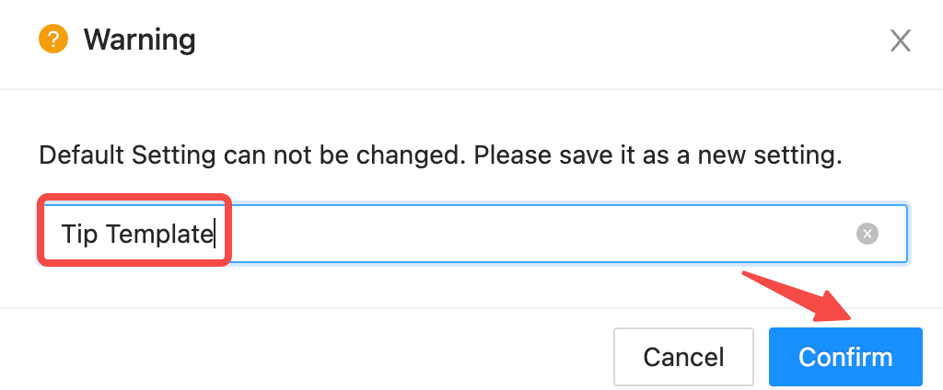943x390 pixels.
Task: Cancel the Warning dialog
Action: pyautogui.click(x=683, y=357)
